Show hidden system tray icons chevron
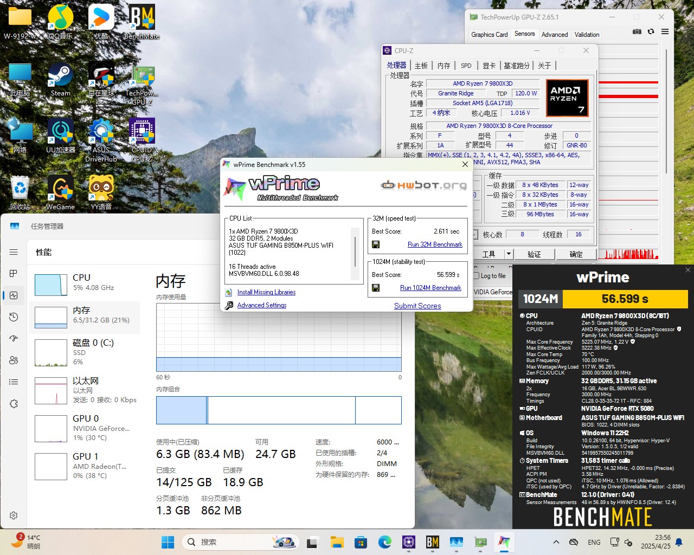This screenshot has height=555, width=694. [556, 542]
